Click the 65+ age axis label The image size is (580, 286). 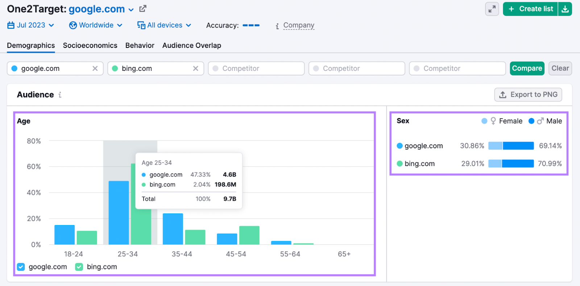(344, 254)
